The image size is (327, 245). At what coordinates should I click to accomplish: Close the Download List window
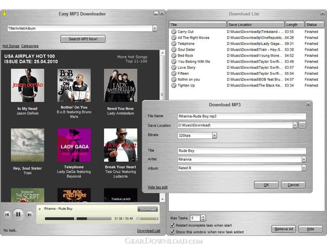click(x=322, y=13)
